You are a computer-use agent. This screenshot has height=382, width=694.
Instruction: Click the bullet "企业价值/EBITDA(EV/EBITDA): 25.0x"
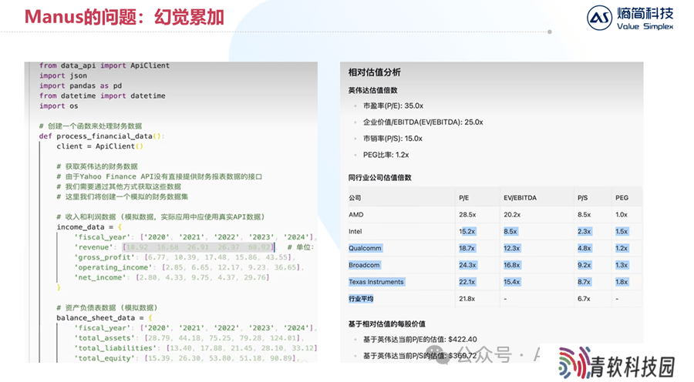point(423,122)
